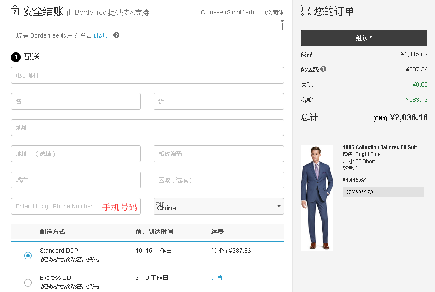The width and height of the screenshot is (435, 292).
Task: Click the help icon beside Borderfree account text
Action: click(x=116, y=35)
